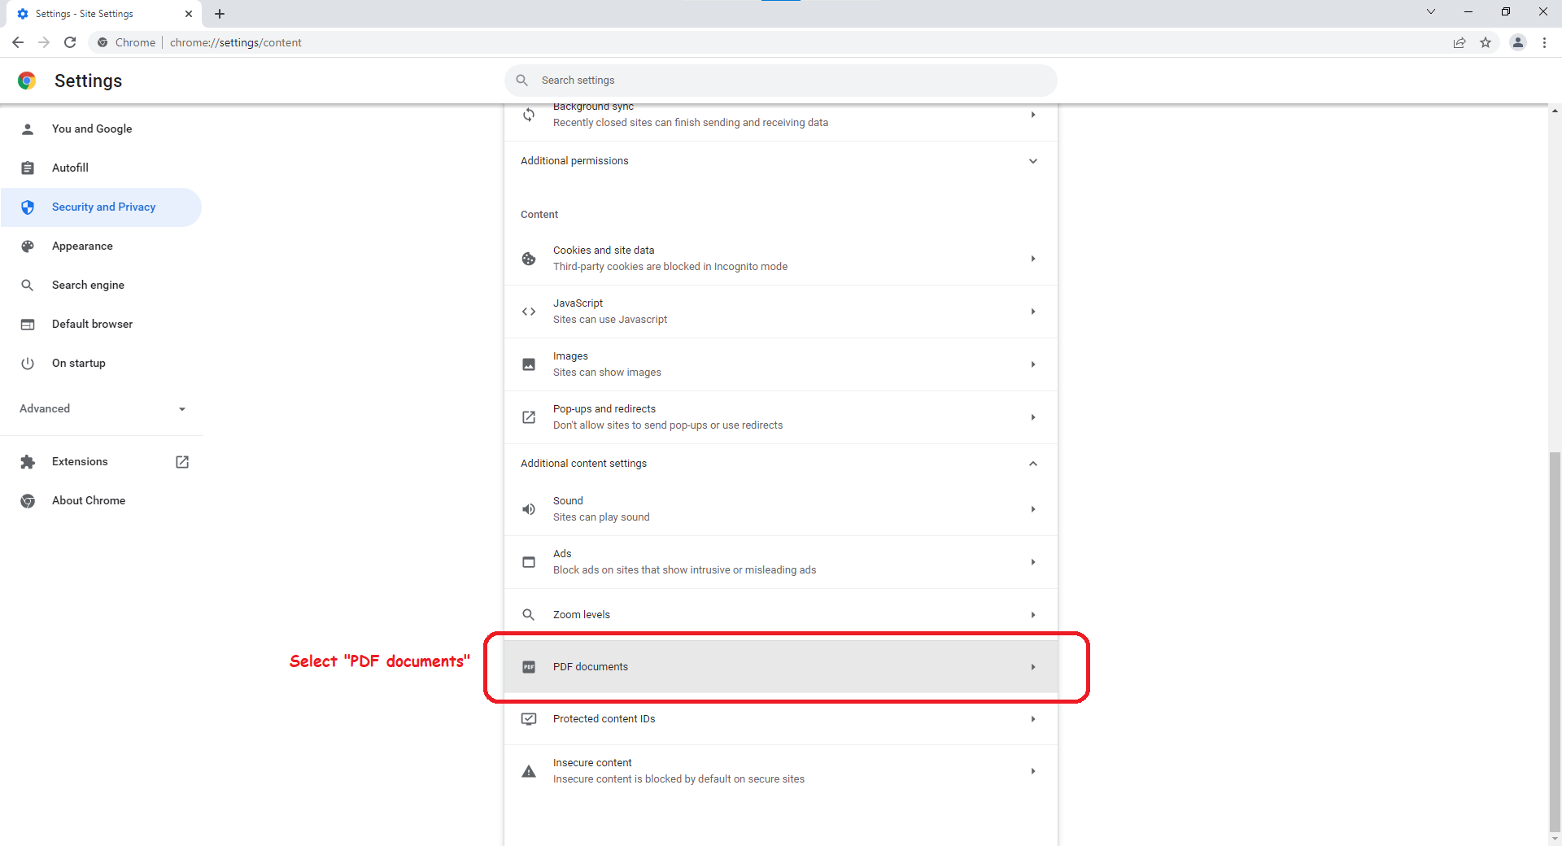Bookmark this page with the star icon
Image resolution: width=1562 pixels, height=846 pixels.
[x=1486, y=42]
